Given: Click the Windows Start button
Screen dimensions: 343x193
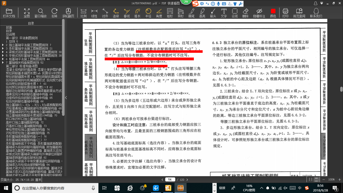Looking at the screenshot, I should tap(6, 188).
